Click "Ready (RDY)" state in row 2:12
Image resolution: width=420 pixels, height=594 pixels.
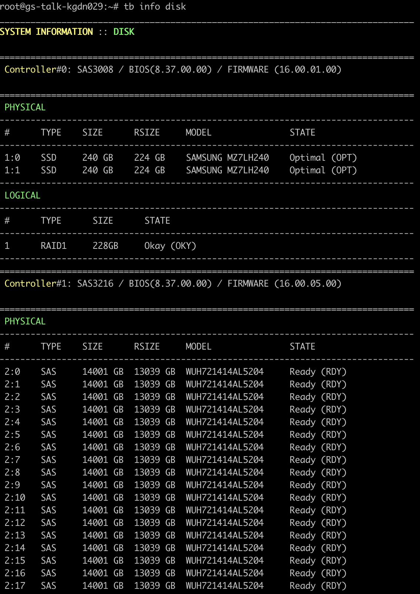point(318,523)
